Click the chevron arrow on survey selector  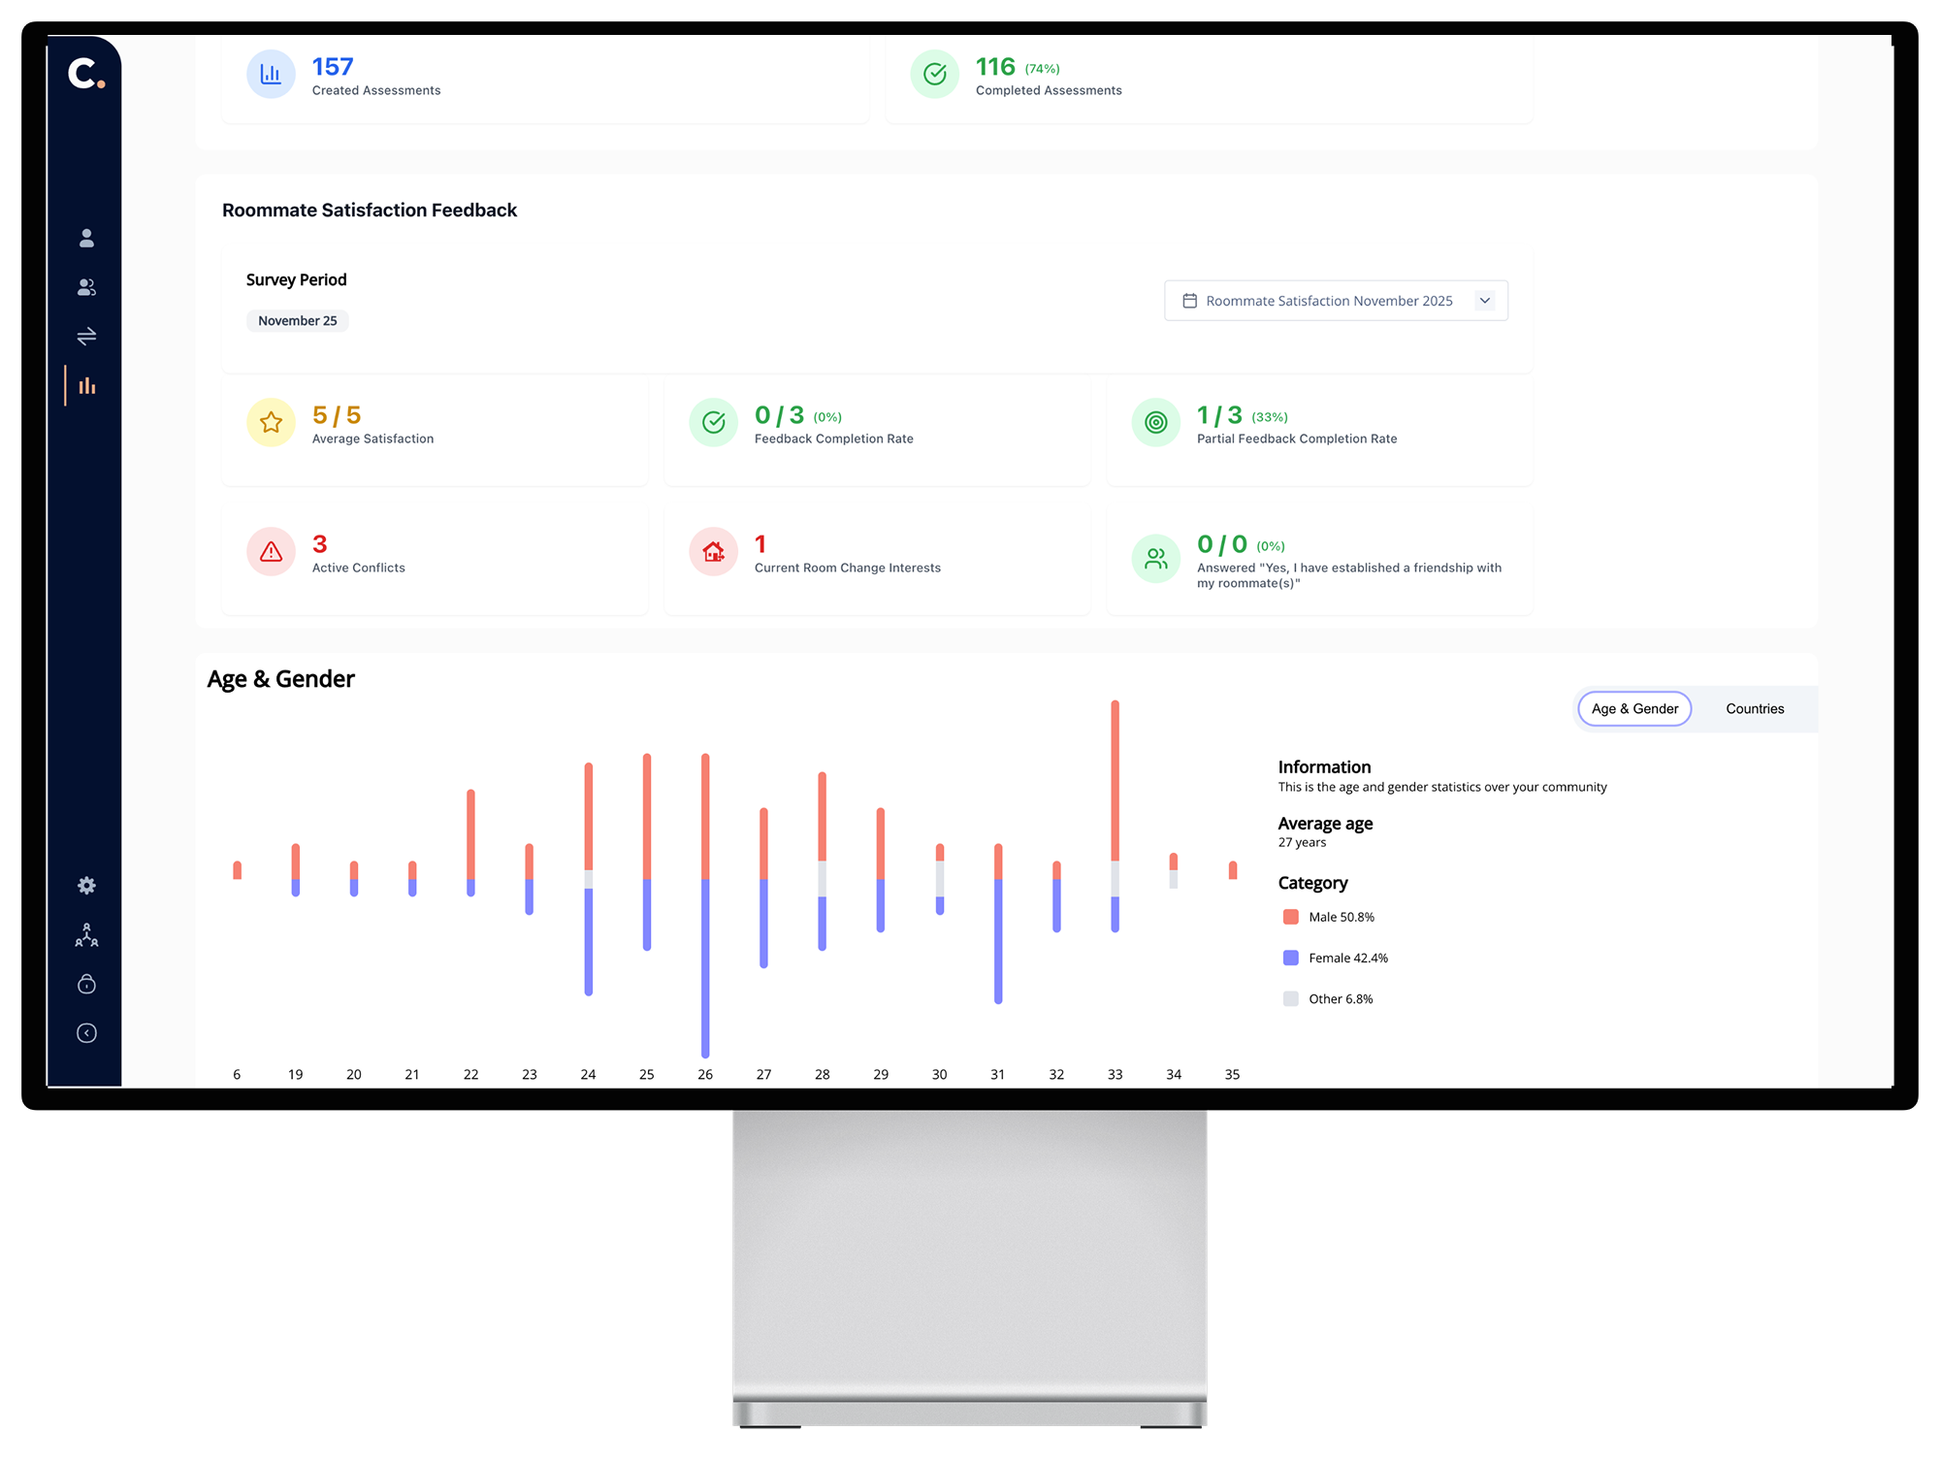(1484, 301)
